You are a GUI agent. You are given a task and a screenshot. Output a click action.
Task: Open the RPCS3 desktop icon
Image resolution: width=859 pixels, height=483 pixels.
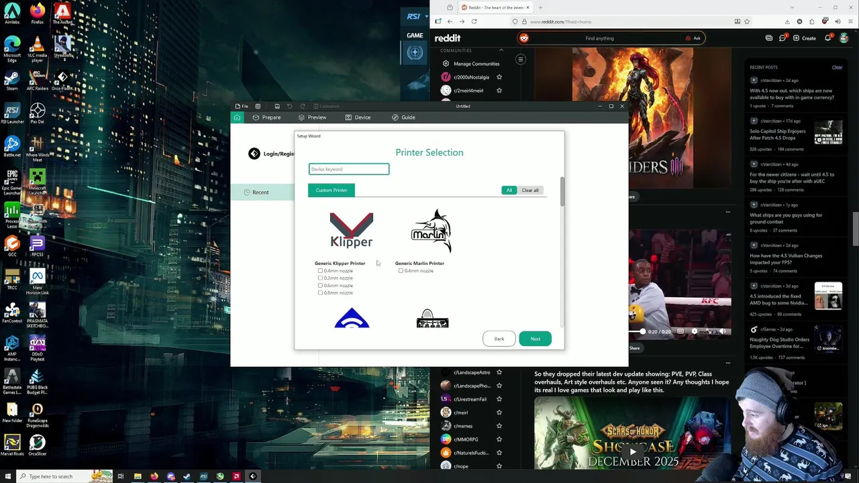point(38,246)
